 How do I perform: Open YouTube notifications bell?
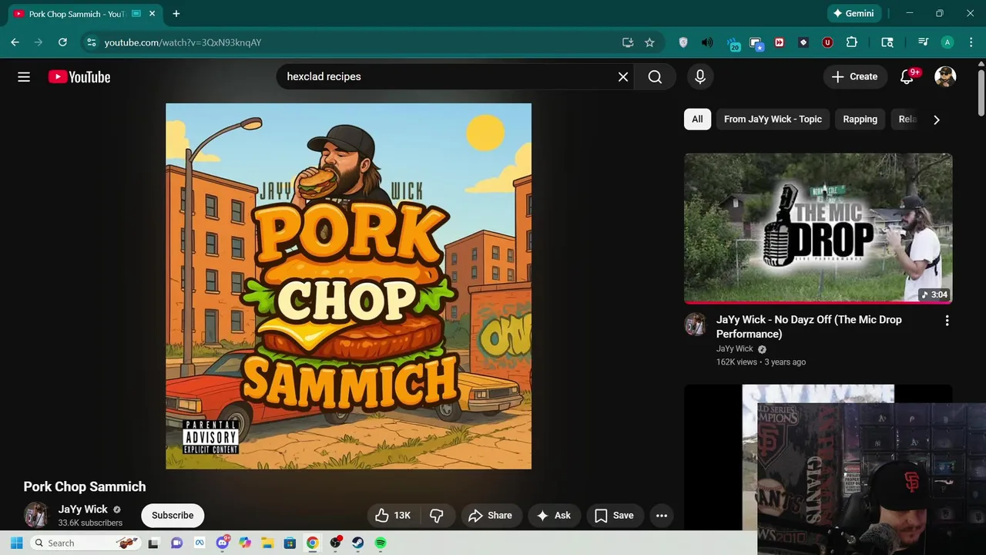(907, 76)
